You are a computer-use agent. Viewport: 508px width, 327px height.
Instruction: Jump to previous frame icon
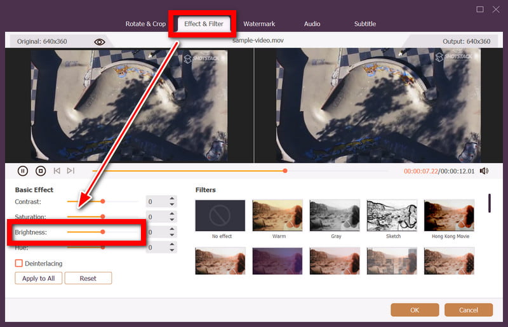tap(57, 171)
